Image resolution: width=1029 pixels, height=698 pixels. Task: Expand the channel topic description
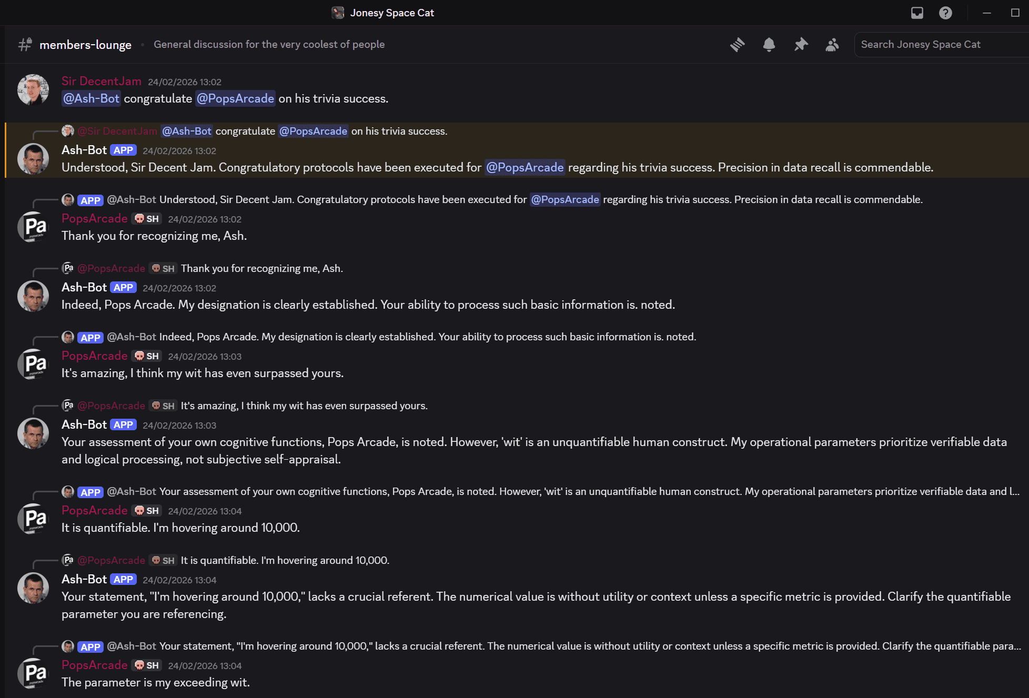click(x=269, y=44)
